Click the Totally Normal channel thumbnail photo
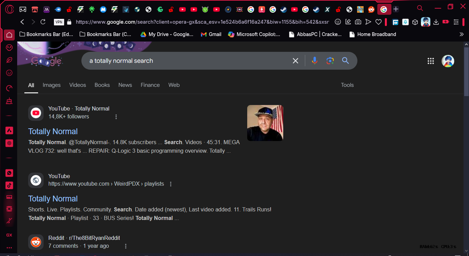 [265, 123]
